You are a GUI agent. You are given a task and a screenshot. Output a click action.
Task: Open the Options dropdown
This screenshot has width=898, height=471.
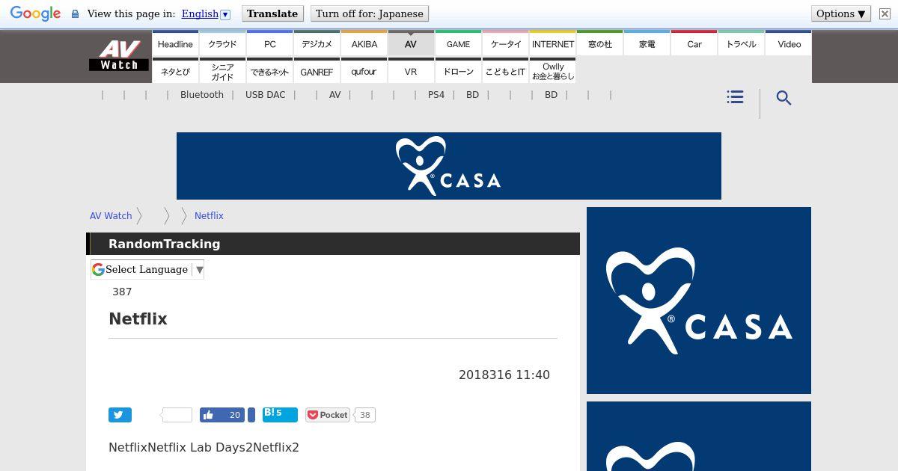click(841, 13)
